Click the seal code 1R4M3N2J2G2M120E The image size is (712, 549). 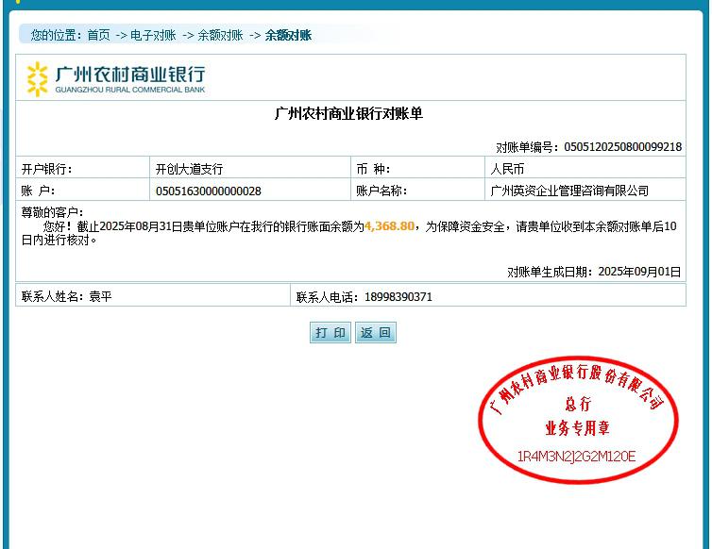pyautogui.click(x=576, y=457)
